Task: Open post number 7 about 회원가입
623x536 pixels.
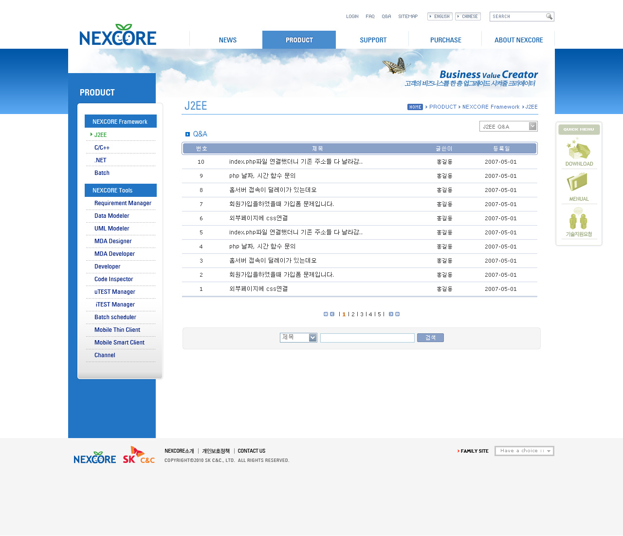Action: tap(281, 204)
